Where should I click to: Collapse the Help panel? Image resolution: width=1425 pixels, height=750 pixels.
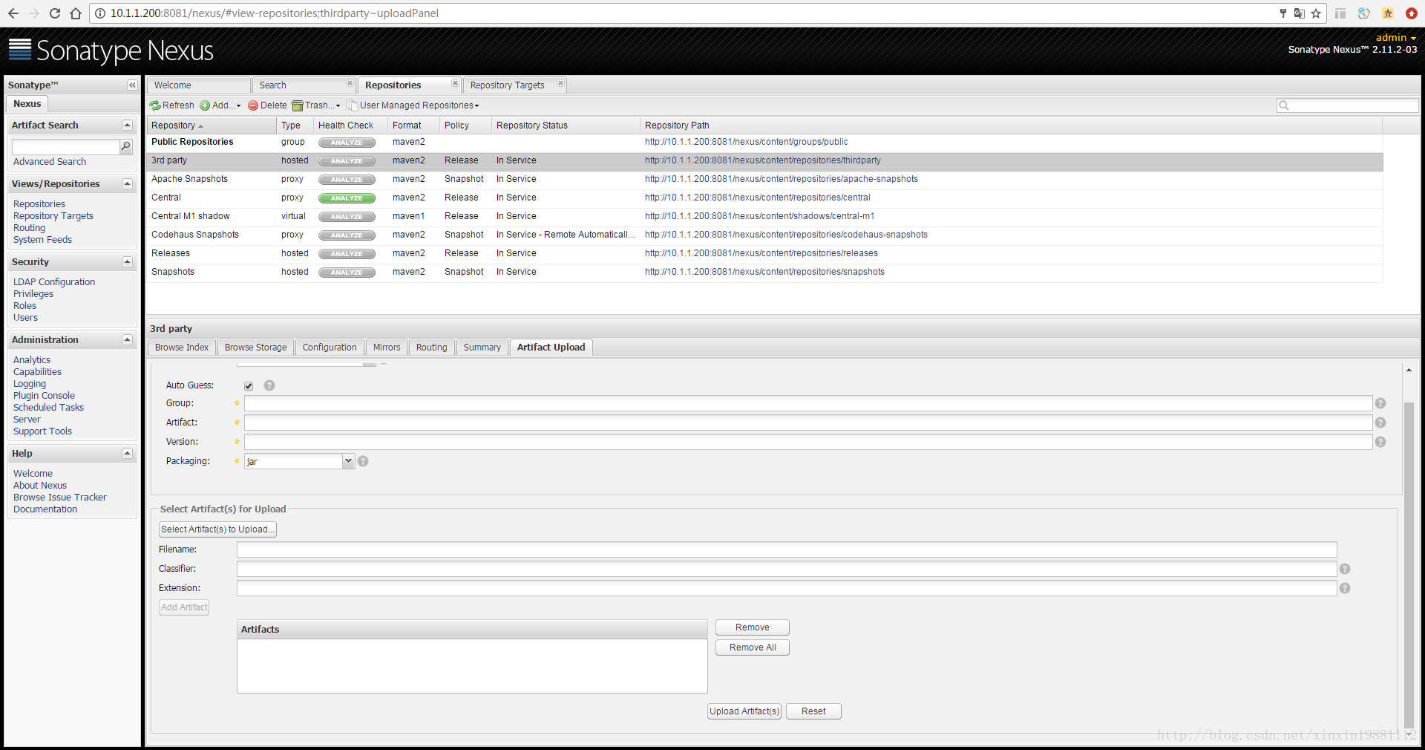point(127,454)
